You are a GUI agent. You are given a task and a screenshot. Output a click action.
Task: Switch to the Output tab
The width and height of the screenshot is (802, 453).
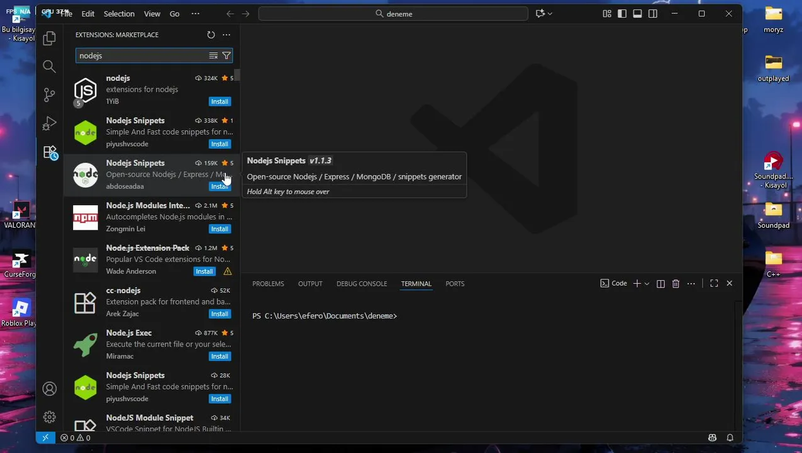pyautogui.click(x=310, y=284)
